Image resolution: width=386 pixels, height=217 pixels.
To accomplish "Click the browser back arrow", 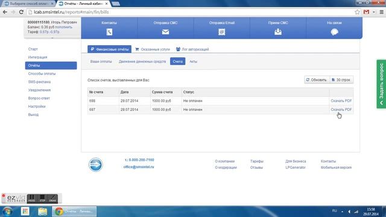I will click(5, 12).
